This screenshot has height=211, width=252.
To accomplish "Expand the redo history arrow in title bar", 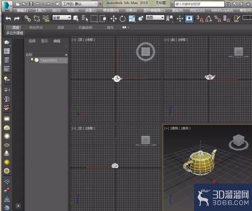I will [x=53, y=4].
